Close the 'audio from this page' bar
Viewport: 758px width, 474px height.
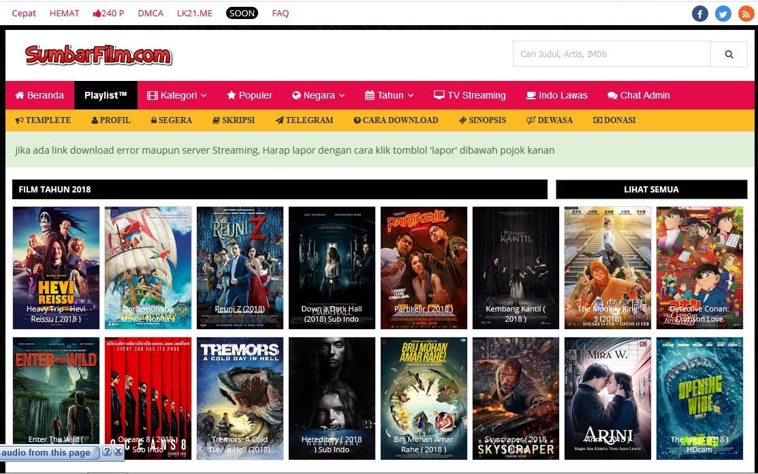point(118,452)
